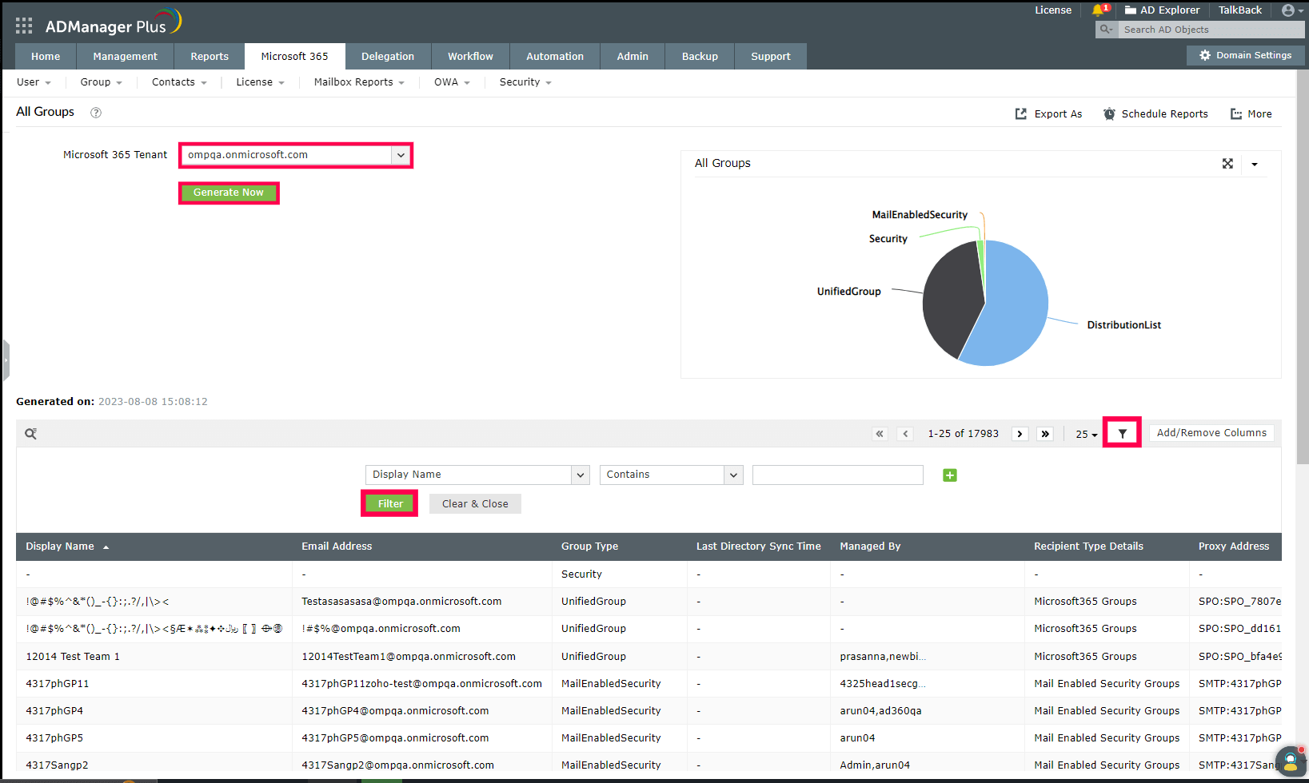This screenshot has height=783, width=1309.
Task: Toggle the table filter funnel icon
Action: [1122, 433]
